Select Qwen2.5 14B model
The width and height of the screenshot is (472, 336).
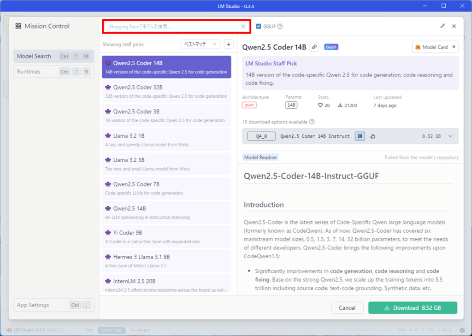pyautogui.click(x=166, y=212)
